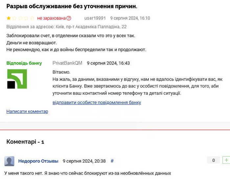Open the question mark help icon
230x183 pixels.
pyautogui.click(x=69, y=18)
